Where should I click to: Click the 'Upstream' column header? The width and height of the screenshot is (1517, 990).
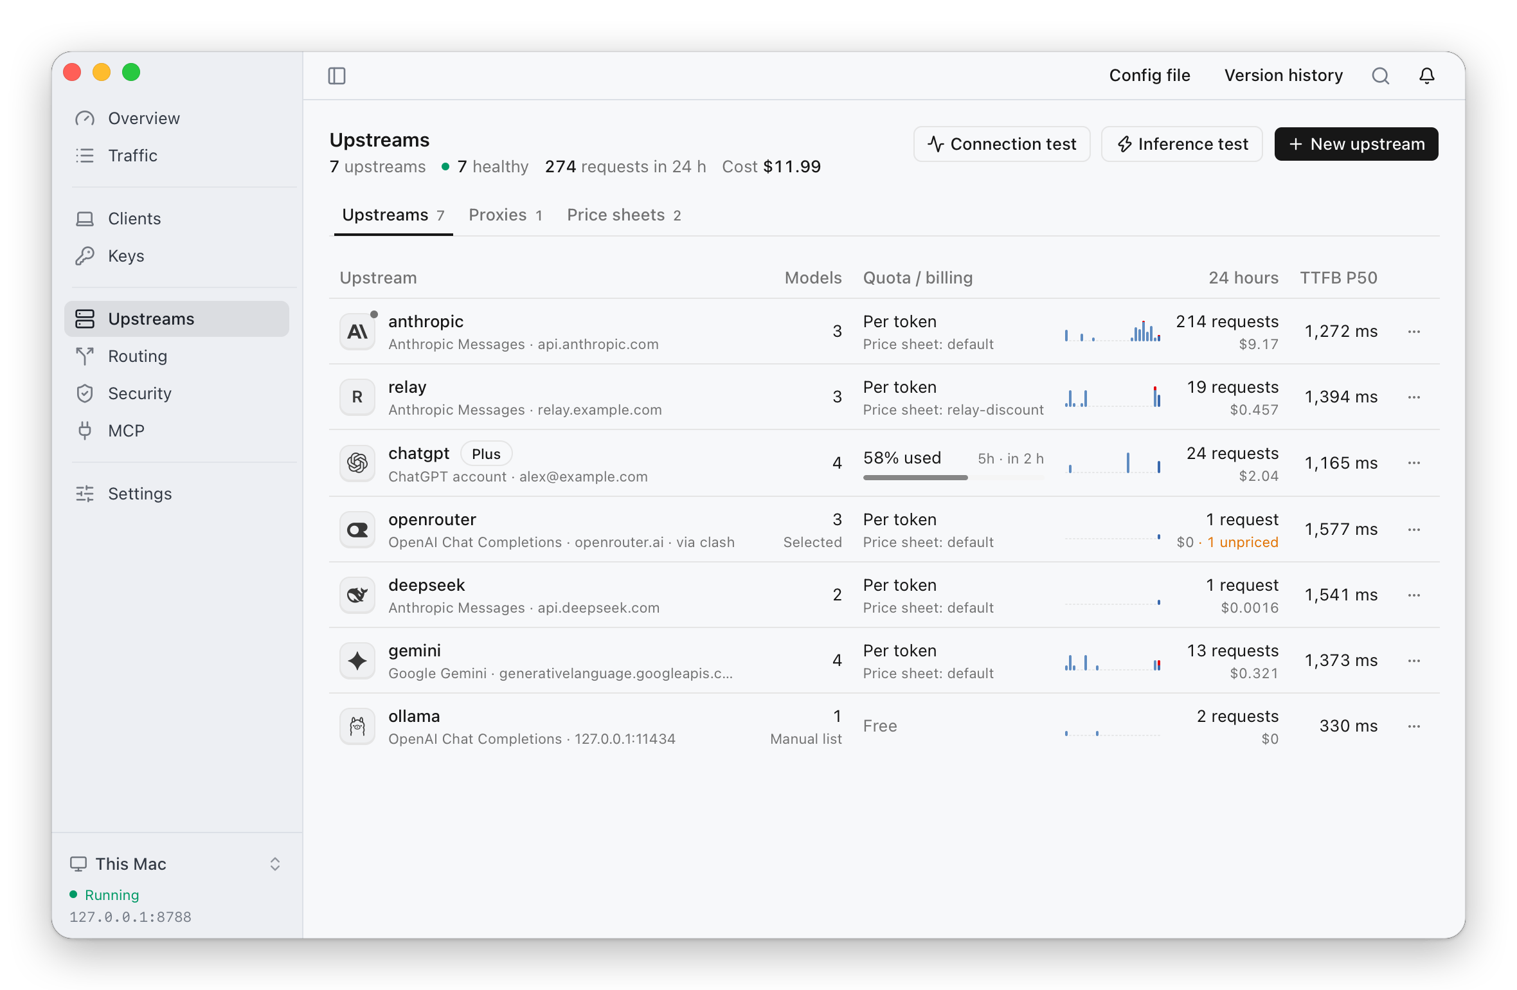coord(378,278)
